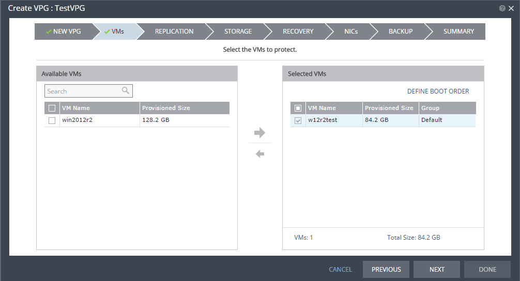520x281 pixels.
Task: Click the right arrow to add VMs
Action: coord(259,133)
